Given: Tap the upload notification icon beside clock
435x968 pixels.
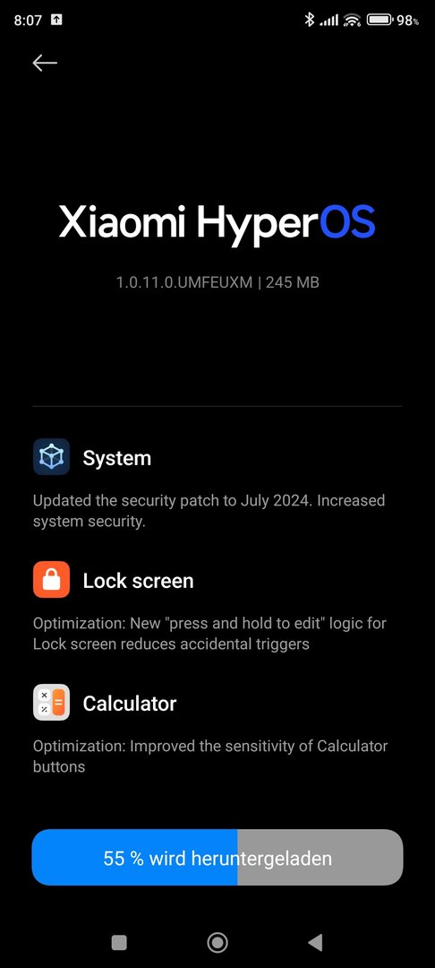Looking at the screenshot, I should click(x=56, y=20).
